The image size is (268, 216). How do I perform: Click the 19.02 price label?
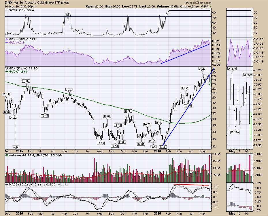point(188,106)
